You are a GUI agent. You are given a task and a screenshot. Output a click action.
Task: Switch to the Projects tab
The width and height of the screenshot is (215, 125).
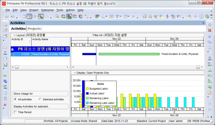pos(34,29)
